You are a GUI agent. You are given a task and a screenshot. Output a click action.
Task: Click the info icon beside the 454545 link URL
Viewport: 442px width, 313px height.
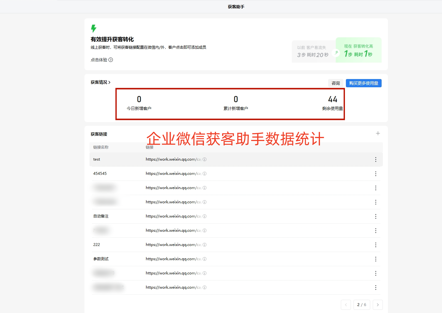tap(205, 174)
